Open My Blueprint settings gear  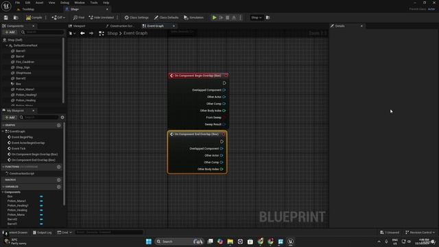click(62, 117)
